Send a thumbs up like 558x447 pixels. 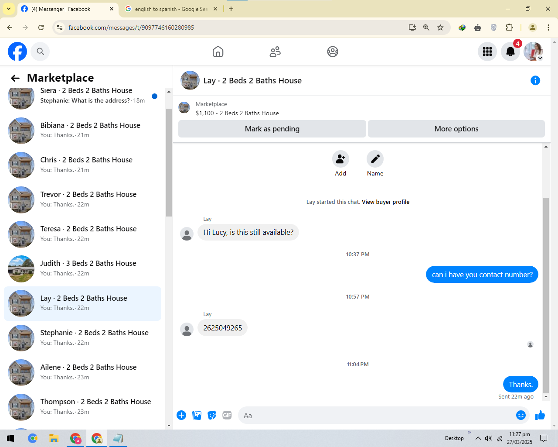pyautogui.click(x=540, y=415)
